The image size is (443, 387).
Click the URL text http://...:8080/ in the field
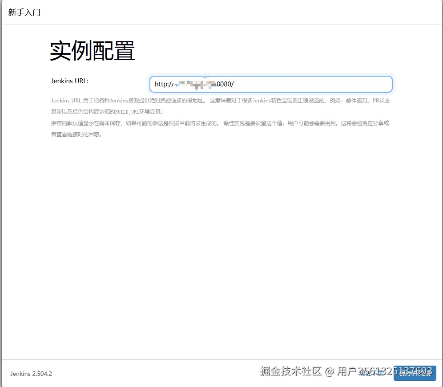click(194, 84)
